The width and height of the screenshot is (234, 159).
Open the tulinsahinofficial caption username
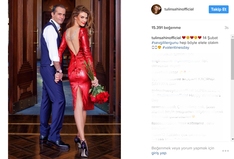coord(166,38)
